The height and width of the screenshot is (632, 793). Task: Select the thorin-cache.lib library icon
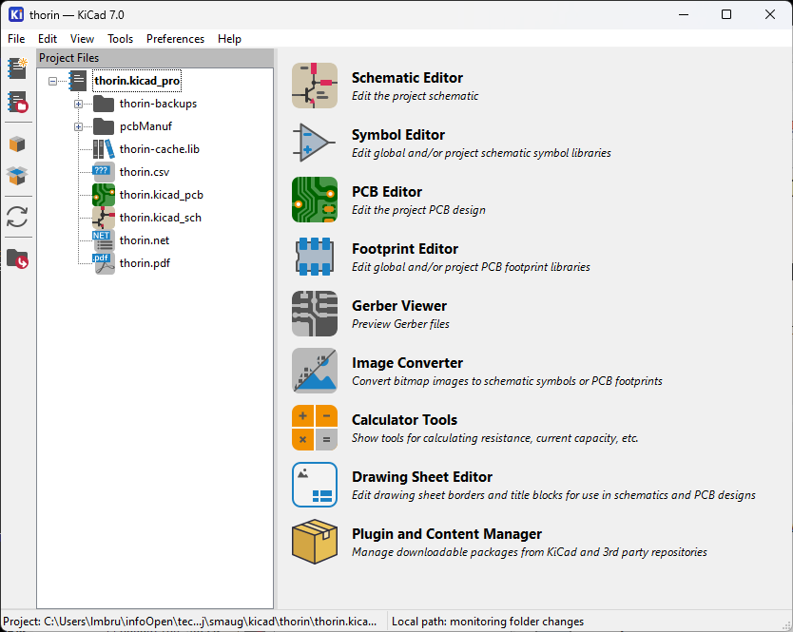(104, 149)
